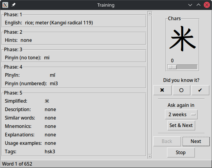Image resolution: width=212 pixels, height=168 pixels.
Task: Click the Usage examples value 'none'
Action: pos(50,143)
